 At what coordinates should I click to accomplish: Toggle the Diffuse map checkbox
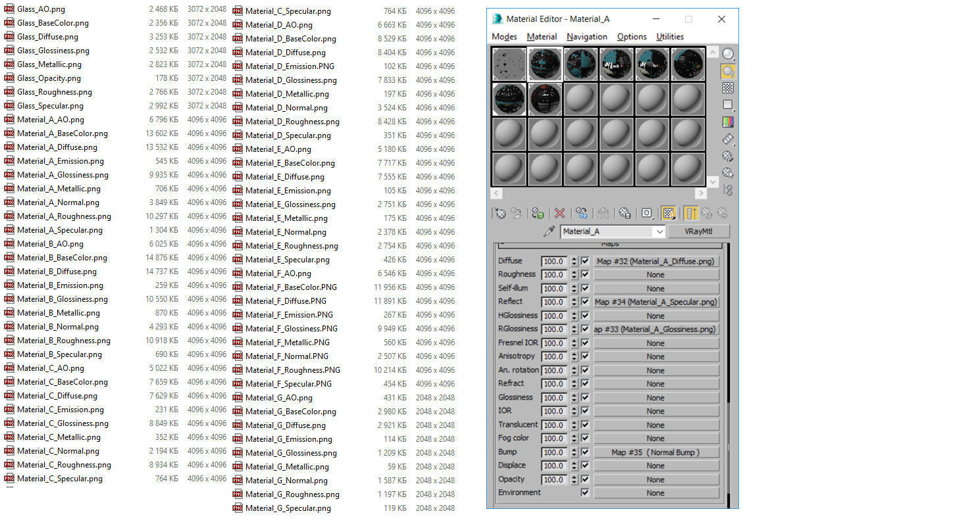click(585, 261)
